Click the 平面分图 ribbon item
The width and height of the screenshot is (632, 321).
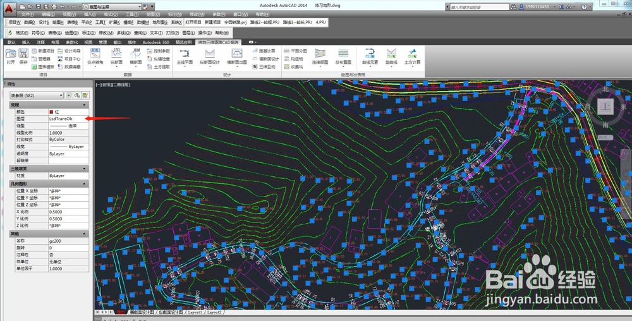[x=295, y=51]
